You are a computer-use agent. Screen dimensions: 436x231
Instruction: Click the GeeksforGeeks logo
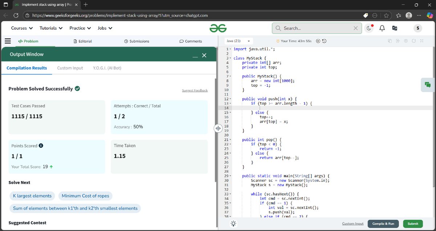218,28
